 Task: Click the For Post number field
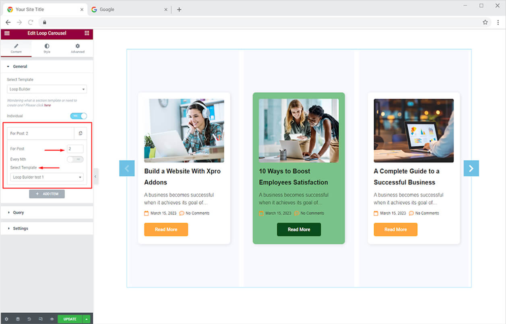(75, 149)
